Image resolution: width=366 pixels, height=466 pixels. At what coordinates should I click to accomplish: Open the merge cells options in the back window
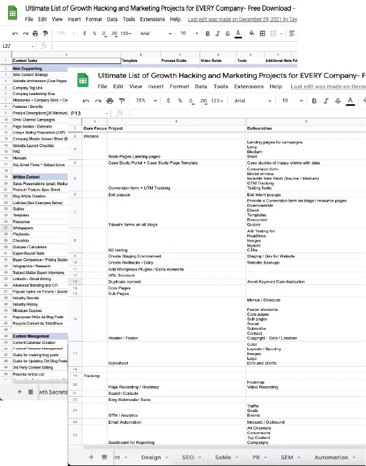(x=276, y=34)
